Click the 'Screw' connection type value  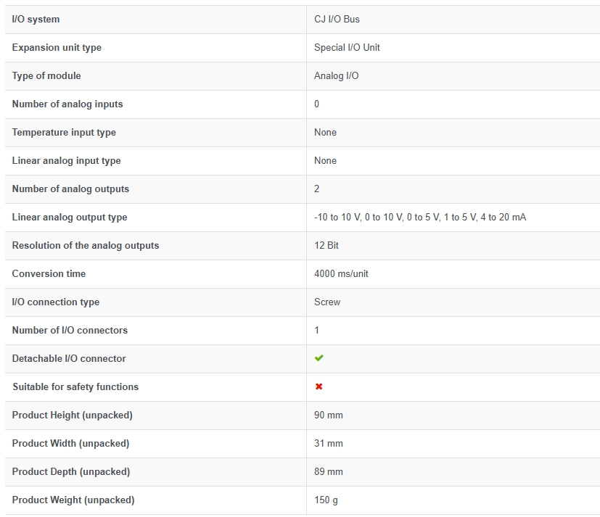coord(327,302)
